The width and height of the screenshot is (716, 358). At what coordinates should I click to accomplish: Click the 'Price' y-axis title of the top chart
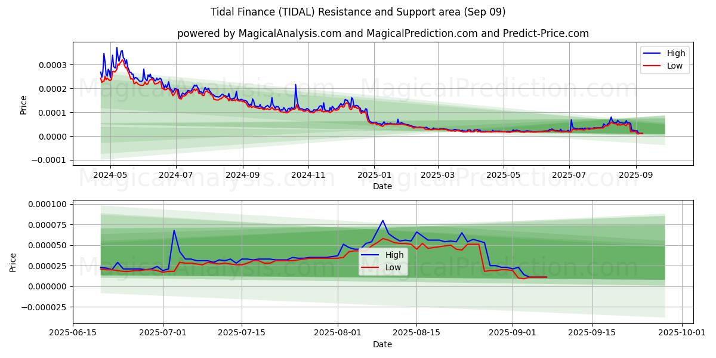coord(24,105)
